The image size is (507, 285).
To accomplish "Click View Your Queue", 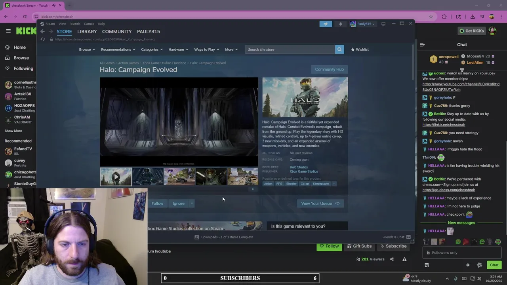I will pos(320,203).
